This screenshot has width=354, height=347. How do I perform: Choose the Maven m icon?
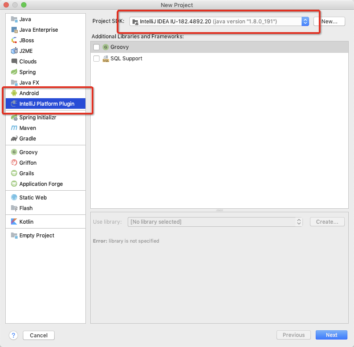(x=14, y=128)
